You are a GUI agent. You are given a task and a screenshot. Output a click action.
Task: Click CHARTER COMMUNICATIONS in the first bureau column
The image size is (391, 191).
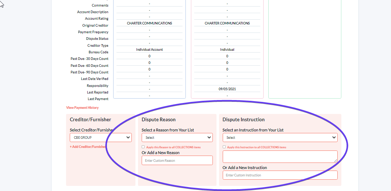pyautogui.click(x=149, y=23)
